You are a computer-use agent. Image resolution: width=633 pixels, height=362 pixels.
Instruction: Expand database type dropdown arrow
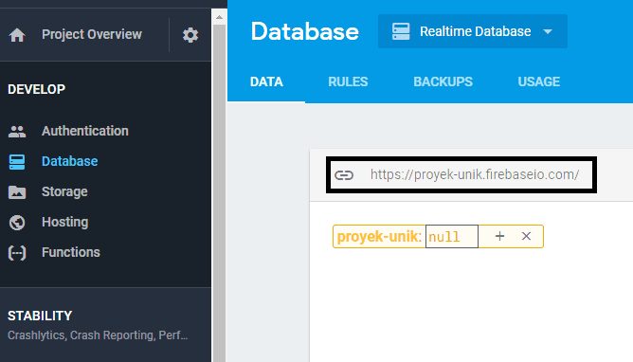click(548, 31)
